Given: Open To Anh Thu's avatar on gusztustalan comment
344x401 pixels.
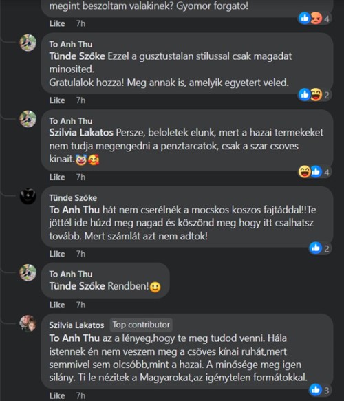Looking at the screenshot, I should coord(28,43).
